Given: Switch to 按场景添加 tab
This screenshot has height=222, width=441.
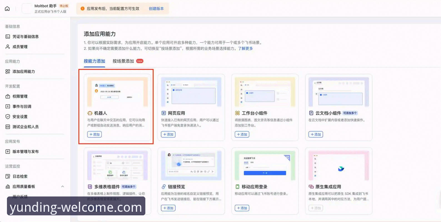Looking at the screenshot, I should [x=123, y=61].
